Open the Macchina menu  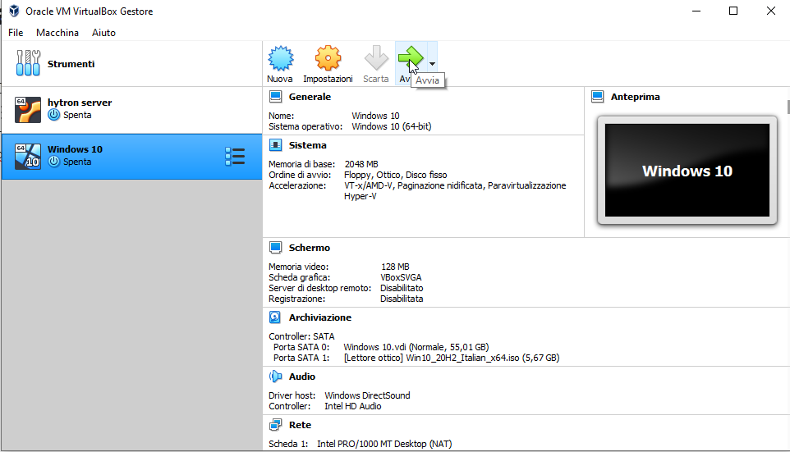point(57,33)
